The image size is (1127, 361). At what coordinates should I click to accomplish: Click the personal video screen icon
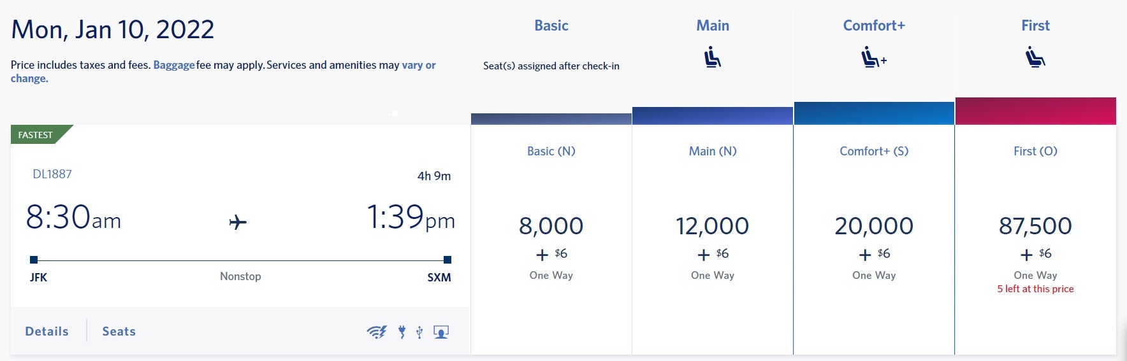(x=441, y=332)
